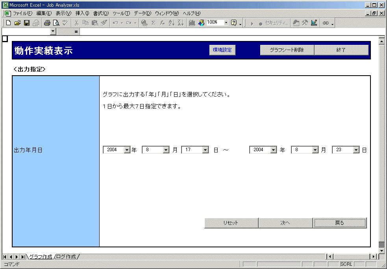Open the 表示(V) menu
The image size is (387, 269).
tap(63, 13)
